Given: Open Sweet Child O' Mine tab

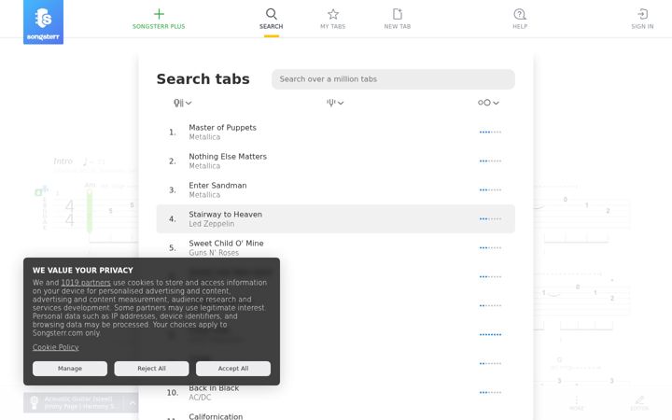Looking at the screenshot, I should [336, 247].
